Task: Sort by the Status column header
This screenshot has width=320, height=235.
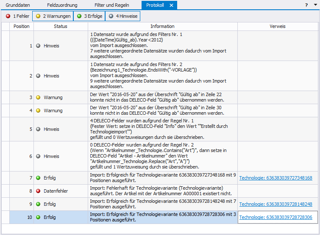Action: pyautogui.click(x=61, y=26)
